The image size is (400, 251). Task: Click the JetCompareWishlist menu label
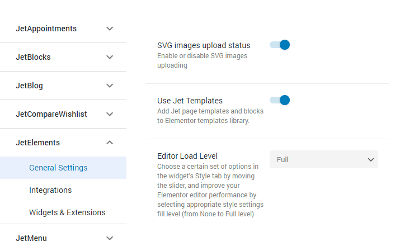tap(51, 114)
